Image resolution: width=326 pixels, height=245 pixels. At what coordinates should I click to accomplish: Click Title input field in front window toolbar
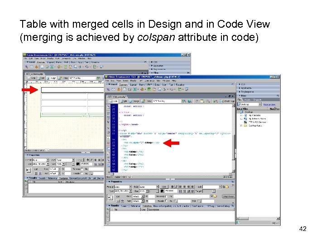click(x=167, y=101)
